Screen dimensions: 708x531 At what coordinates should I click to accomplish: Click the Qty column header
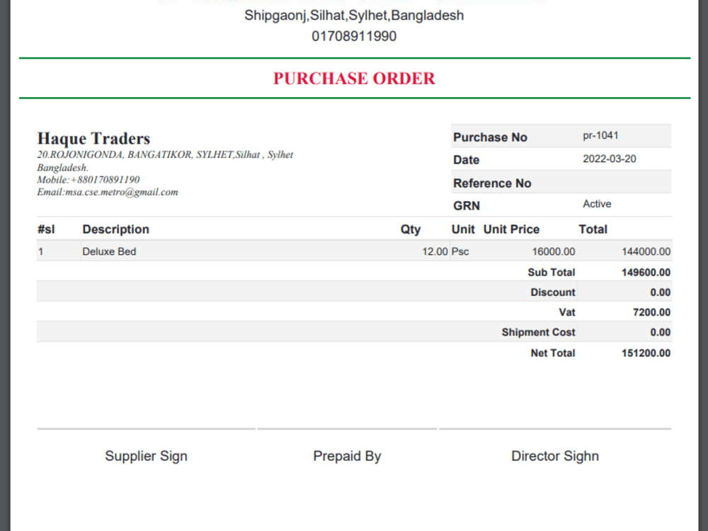click(x=411, y=229)
